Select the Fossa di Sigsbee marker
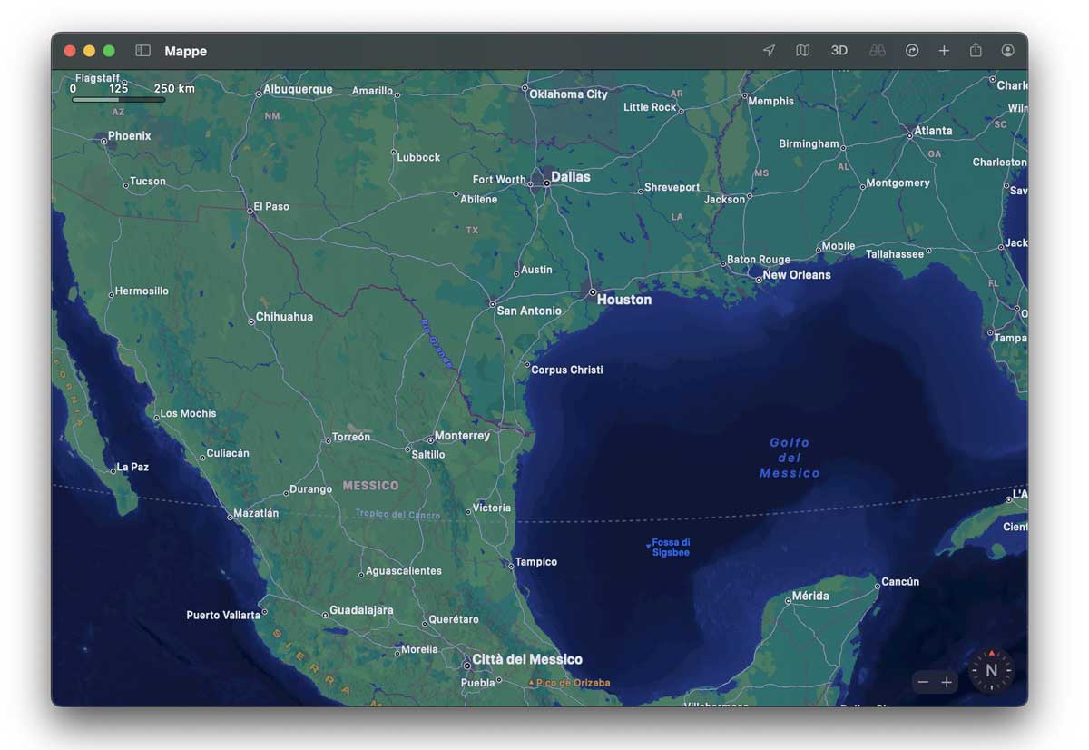This screenshot has height=750, width=1089. pos(670,548)
